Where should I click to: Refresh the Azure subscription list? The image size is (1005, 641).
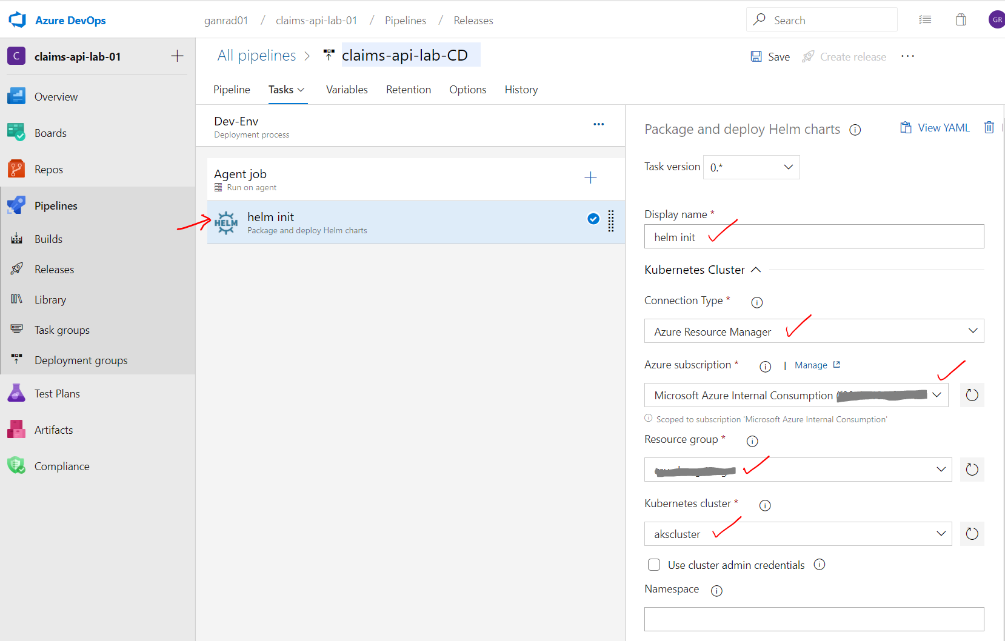tap(972, 395)
